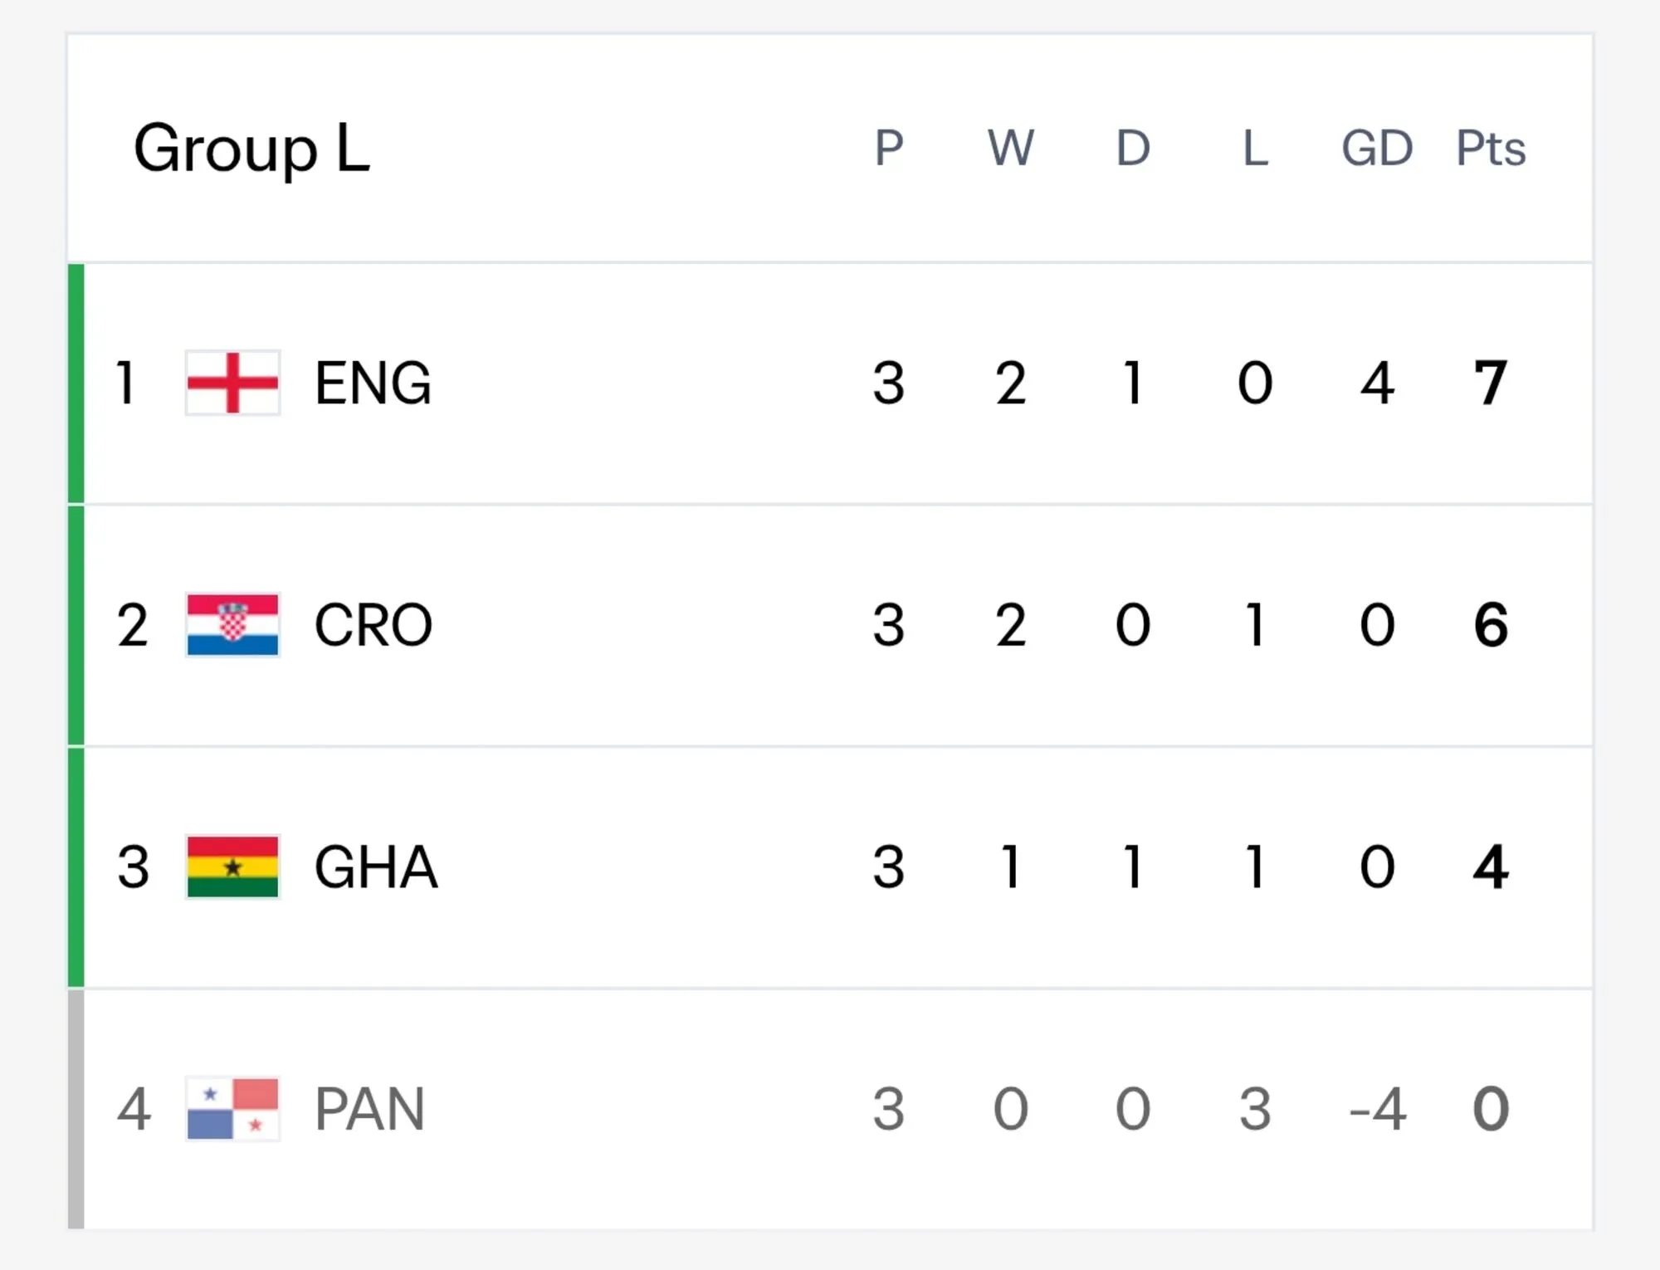Click Croatia's 6 points value
1660x1270 pixels.
[x=1491, y=625]
